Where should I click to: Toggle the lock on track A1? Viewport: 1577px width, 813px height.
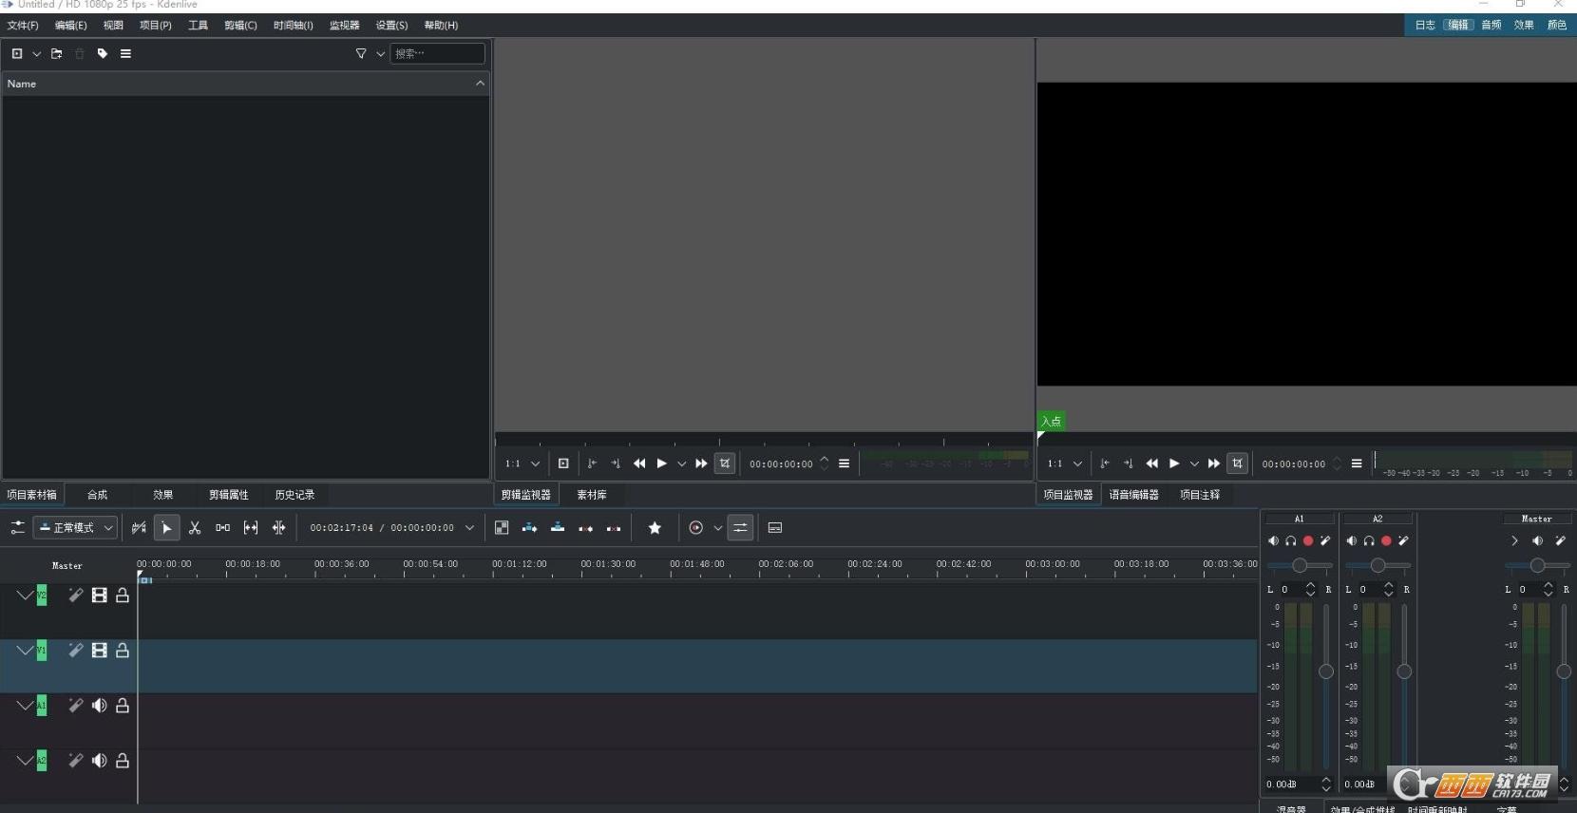(123, 706)
